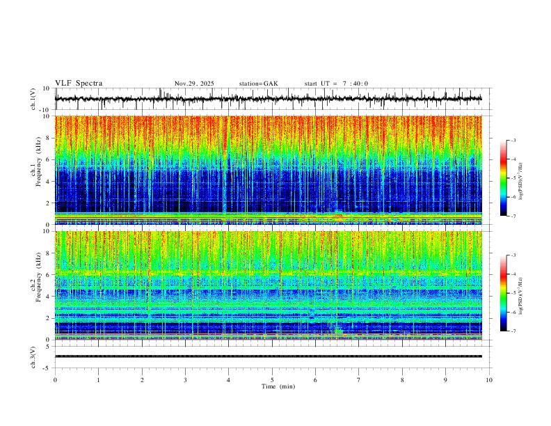Click the ch.3 flat black trace

coord(268,356)
